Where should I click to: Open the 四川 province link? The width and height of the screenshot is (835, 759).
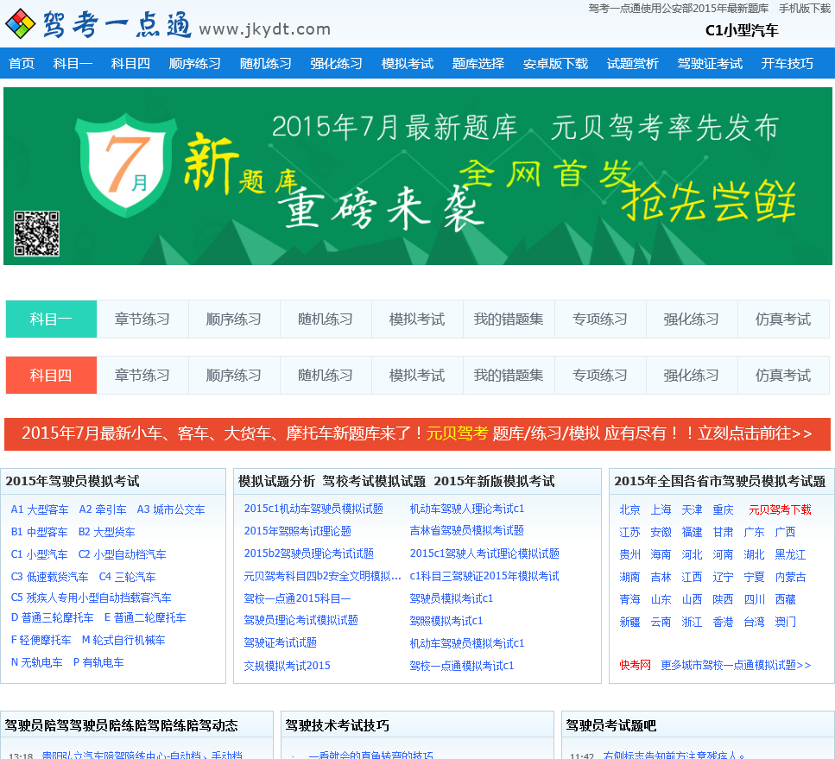[754, 599]
